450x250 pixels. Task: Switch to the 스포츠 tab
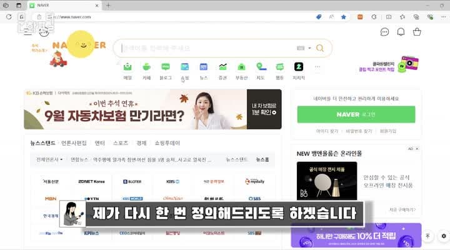click(121, 143)
